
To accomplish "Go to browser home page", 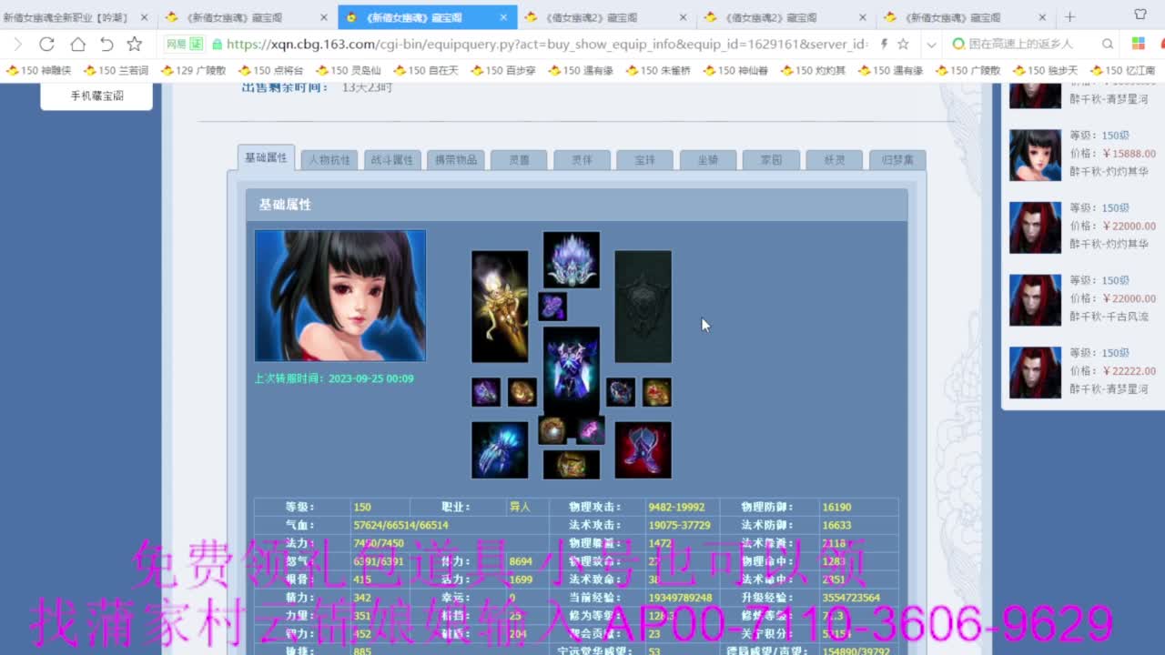I will point(77,44).
